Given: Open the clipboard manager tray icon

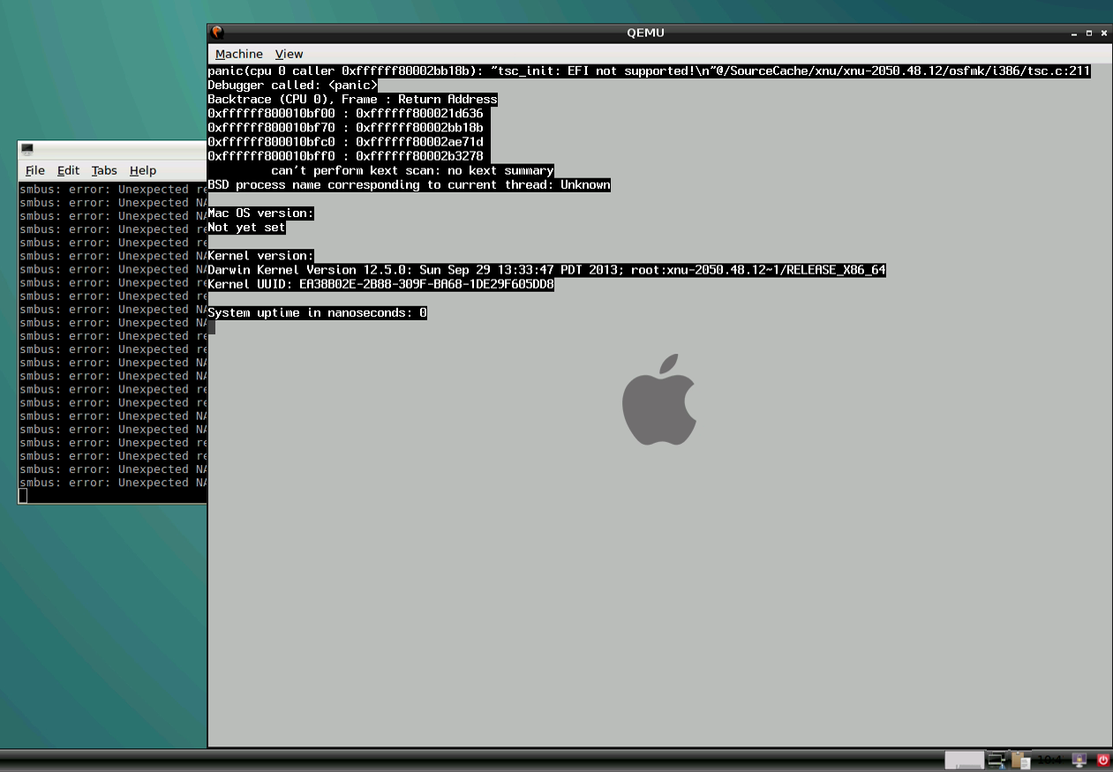Looking at the screenshot, I should (x=1021, y=760).
